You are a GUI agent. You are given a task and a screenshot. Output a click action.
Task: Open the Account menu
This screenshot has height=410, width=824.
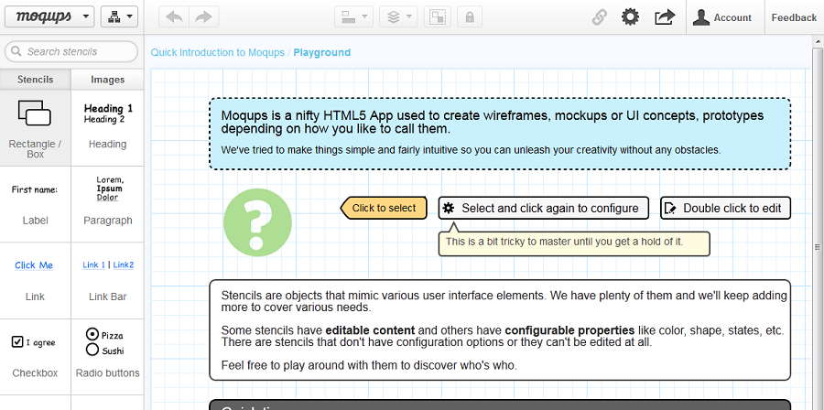725,17
